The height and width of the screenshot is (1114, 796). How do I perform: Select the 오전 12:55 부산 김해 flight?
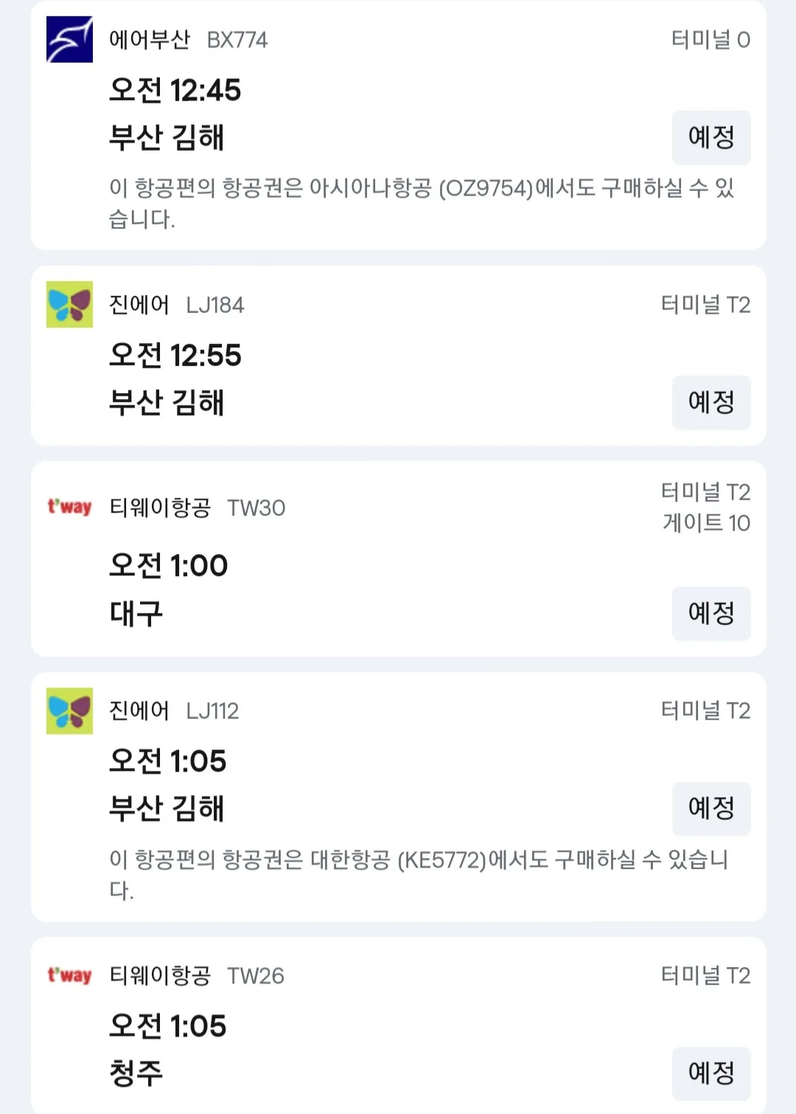coord(399,356)
